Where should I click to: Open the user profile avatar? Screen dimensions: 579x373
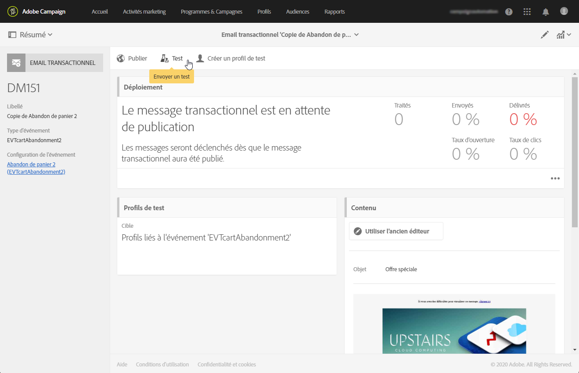point(564,11)
